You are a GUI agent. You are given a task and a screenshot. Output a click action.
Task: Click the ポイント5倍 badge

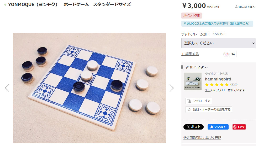(x=192, y=15)
